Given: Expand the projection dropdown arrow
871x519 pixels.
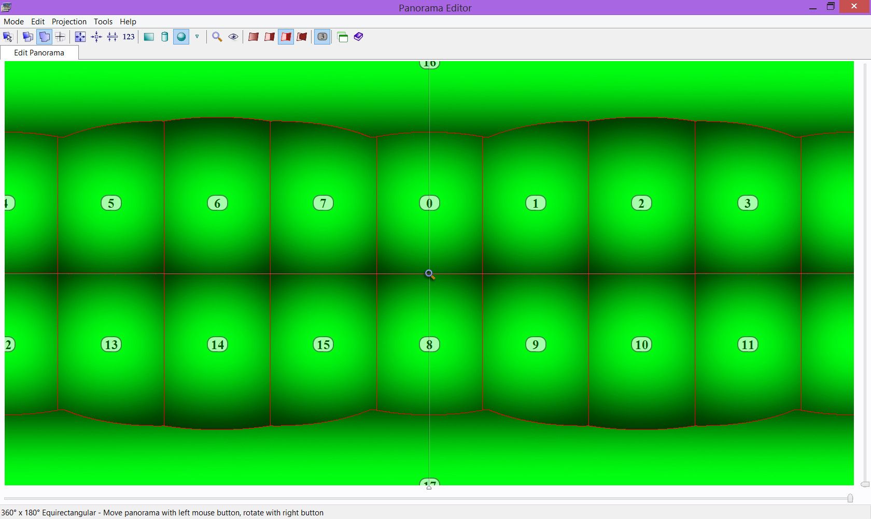Looking at the screenshot, I should [x=197, y=37].
